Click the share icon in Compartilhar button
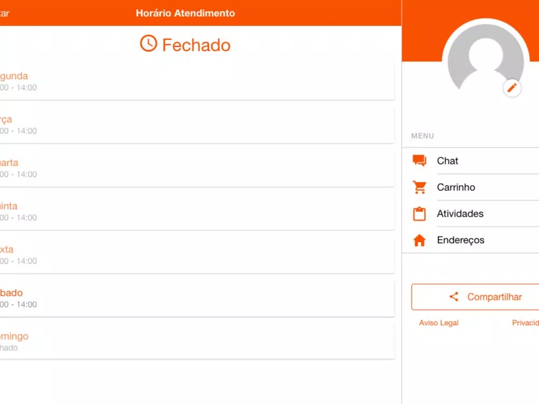This screenshot has width=539, height=404. (454, 297)
